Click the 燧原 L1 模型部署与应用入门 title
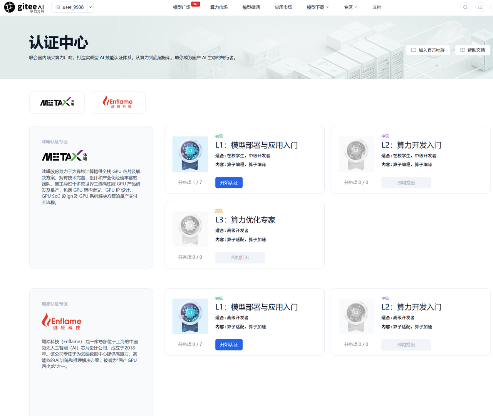This screenshot has width=493, height=416. coord(257,307)
